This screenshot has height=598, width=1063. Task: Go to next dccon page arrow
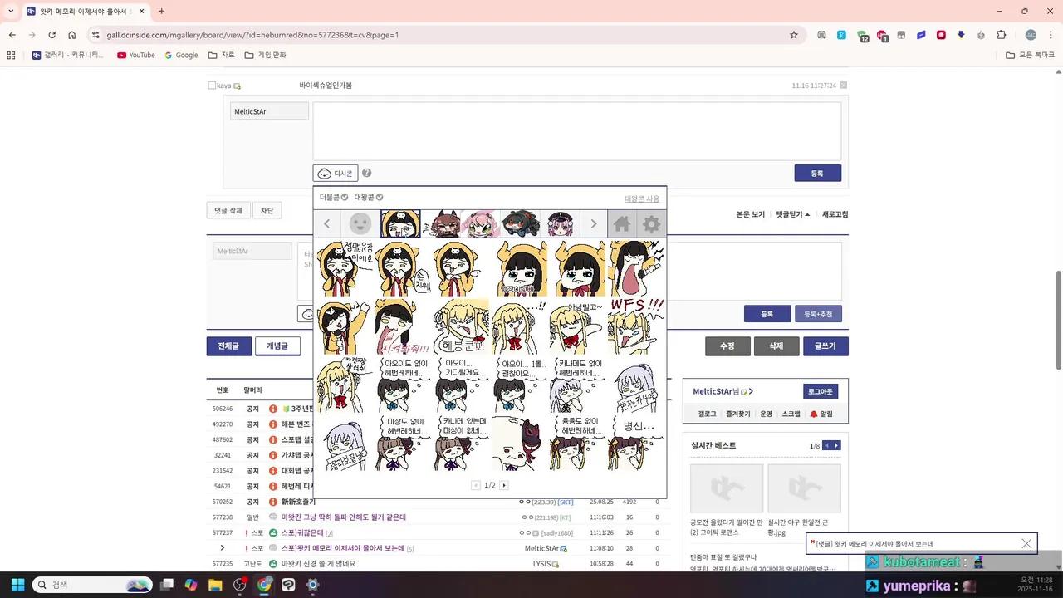(504, 485)
